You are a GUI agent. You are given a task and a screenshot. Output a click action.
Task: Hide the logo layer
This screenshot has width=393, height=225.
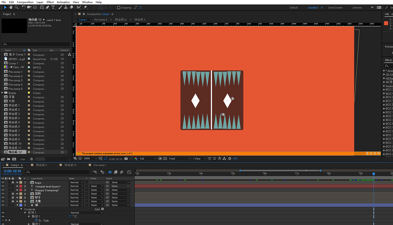click(3, 182)
